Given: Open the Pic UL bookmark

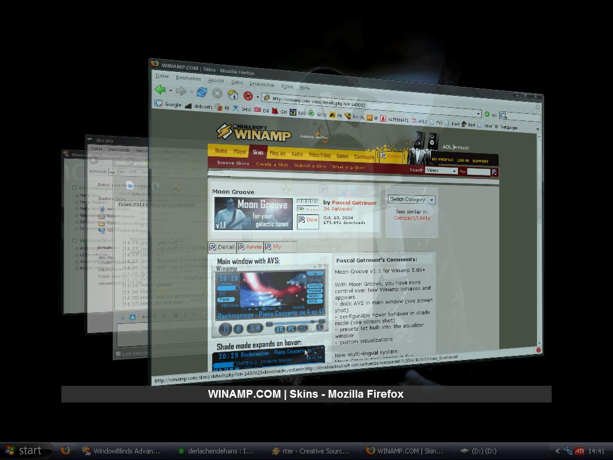Looking at the screenshot, I should (354, 116).
